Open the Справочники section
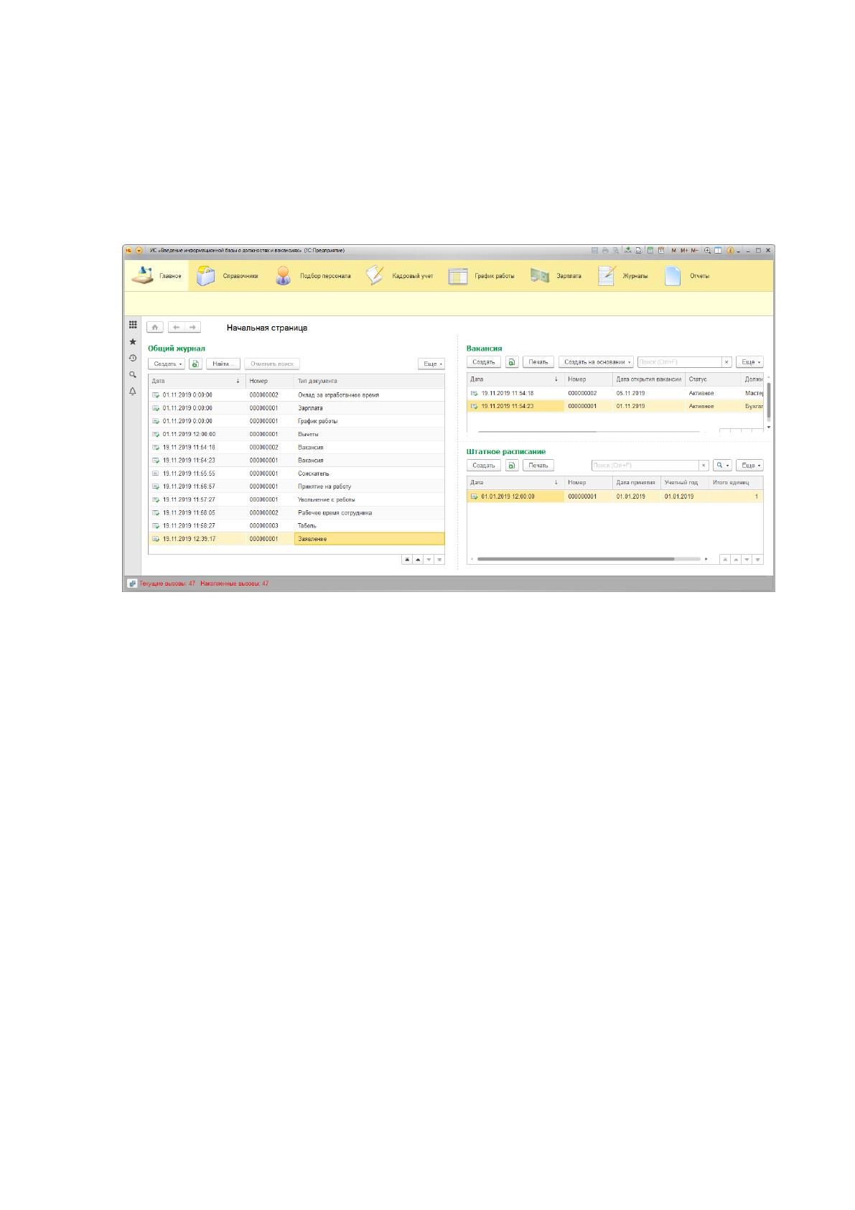The image size is (855, 1210). pyautogui.click(x=228, y=276)
